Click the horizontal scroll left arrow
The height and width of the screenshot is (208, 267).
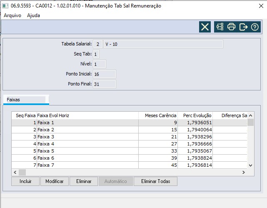click(x=15, y=173)
